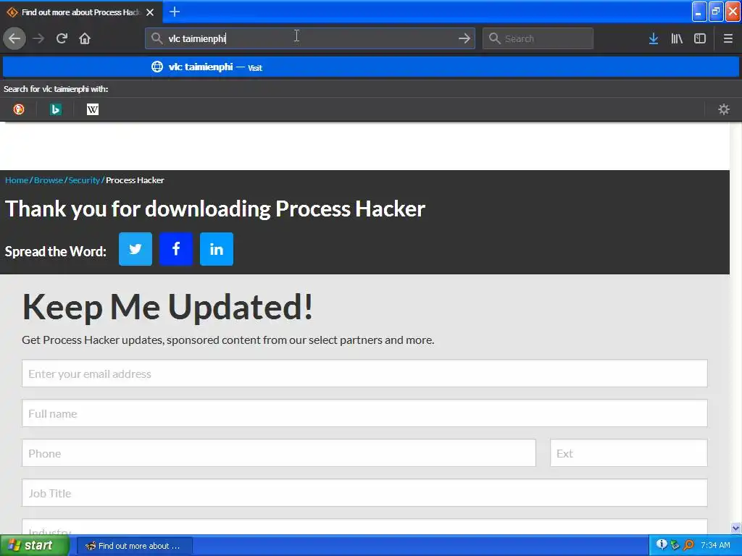742x556 pixels.
Task: Search with Bing engine icon
Action: (55, 110)
